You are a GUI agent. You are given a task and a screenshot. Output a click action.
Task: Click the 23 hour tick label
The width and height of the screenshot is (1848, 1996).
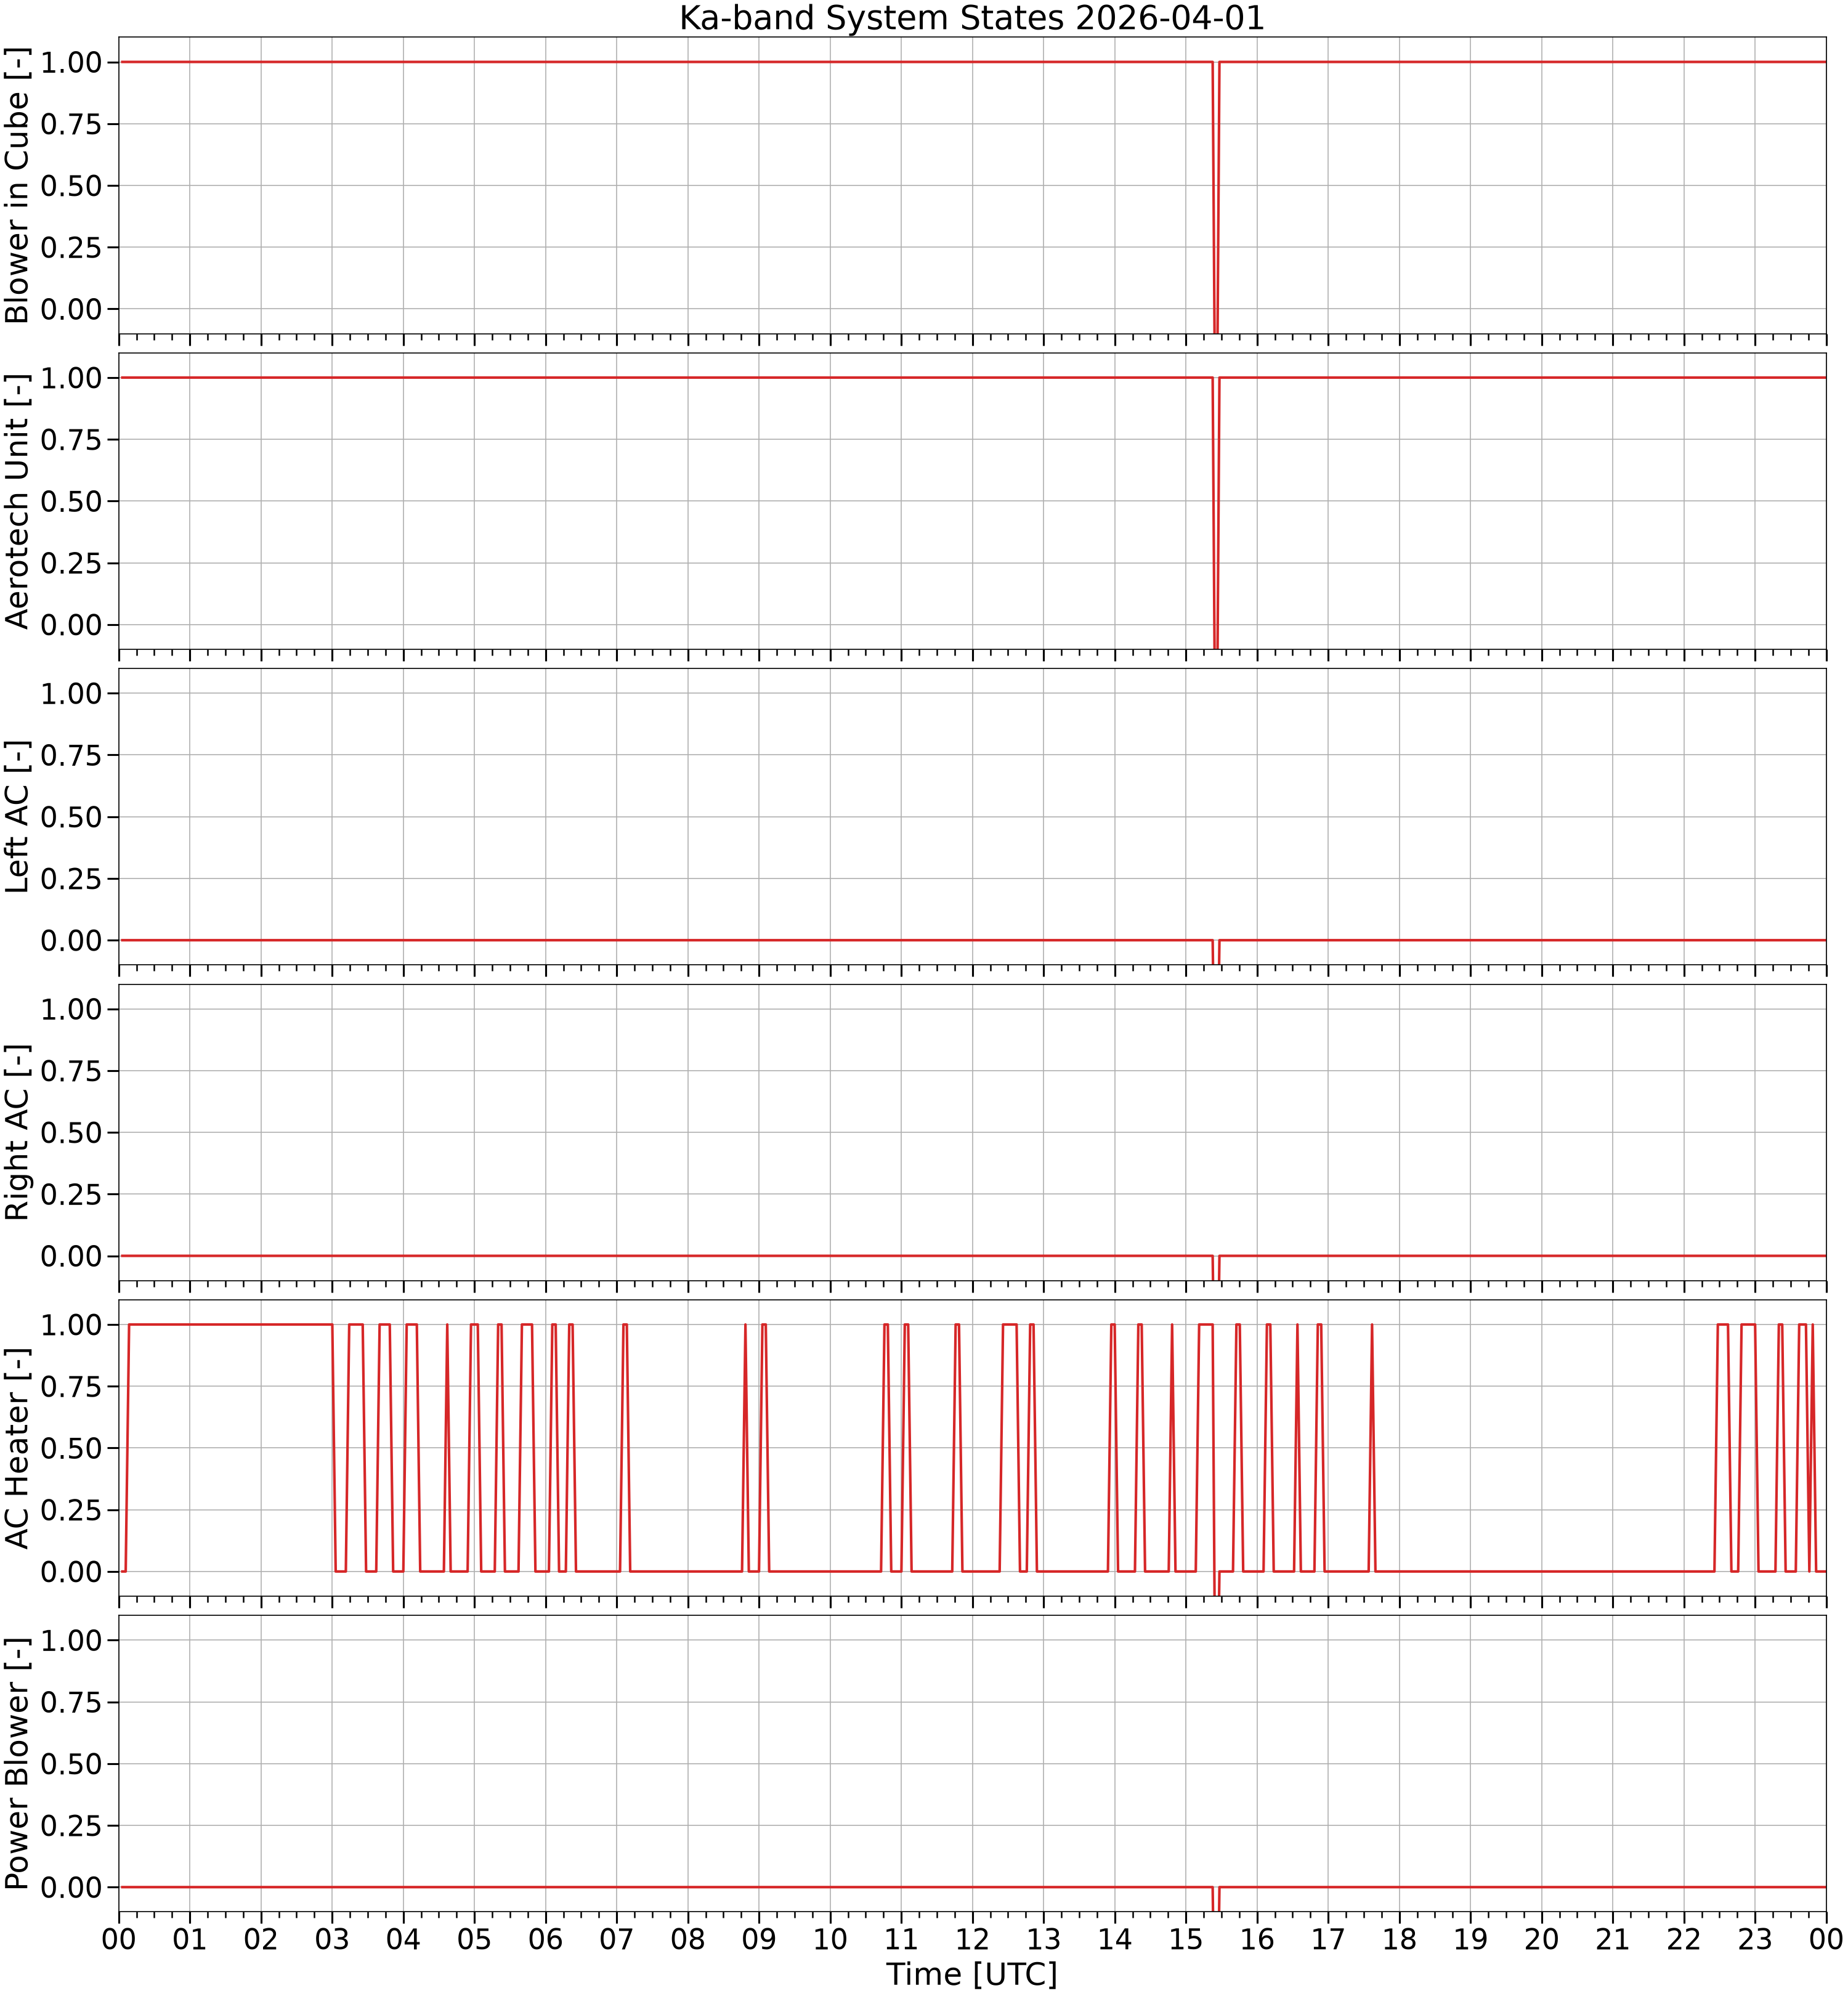click(x=1755, y=1939)
